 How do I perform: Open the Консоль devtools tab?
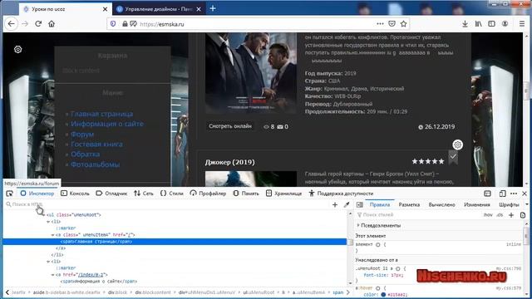[x=75, y=194]
